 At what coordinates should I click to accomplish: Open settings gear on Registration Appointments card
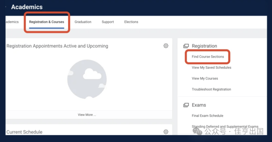(x=166, y=46)
